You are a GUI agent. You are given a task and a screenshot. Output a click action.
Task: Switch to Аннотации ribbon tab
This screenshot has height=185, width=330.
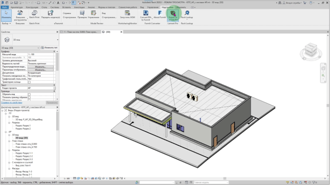[x=79, y=7]
